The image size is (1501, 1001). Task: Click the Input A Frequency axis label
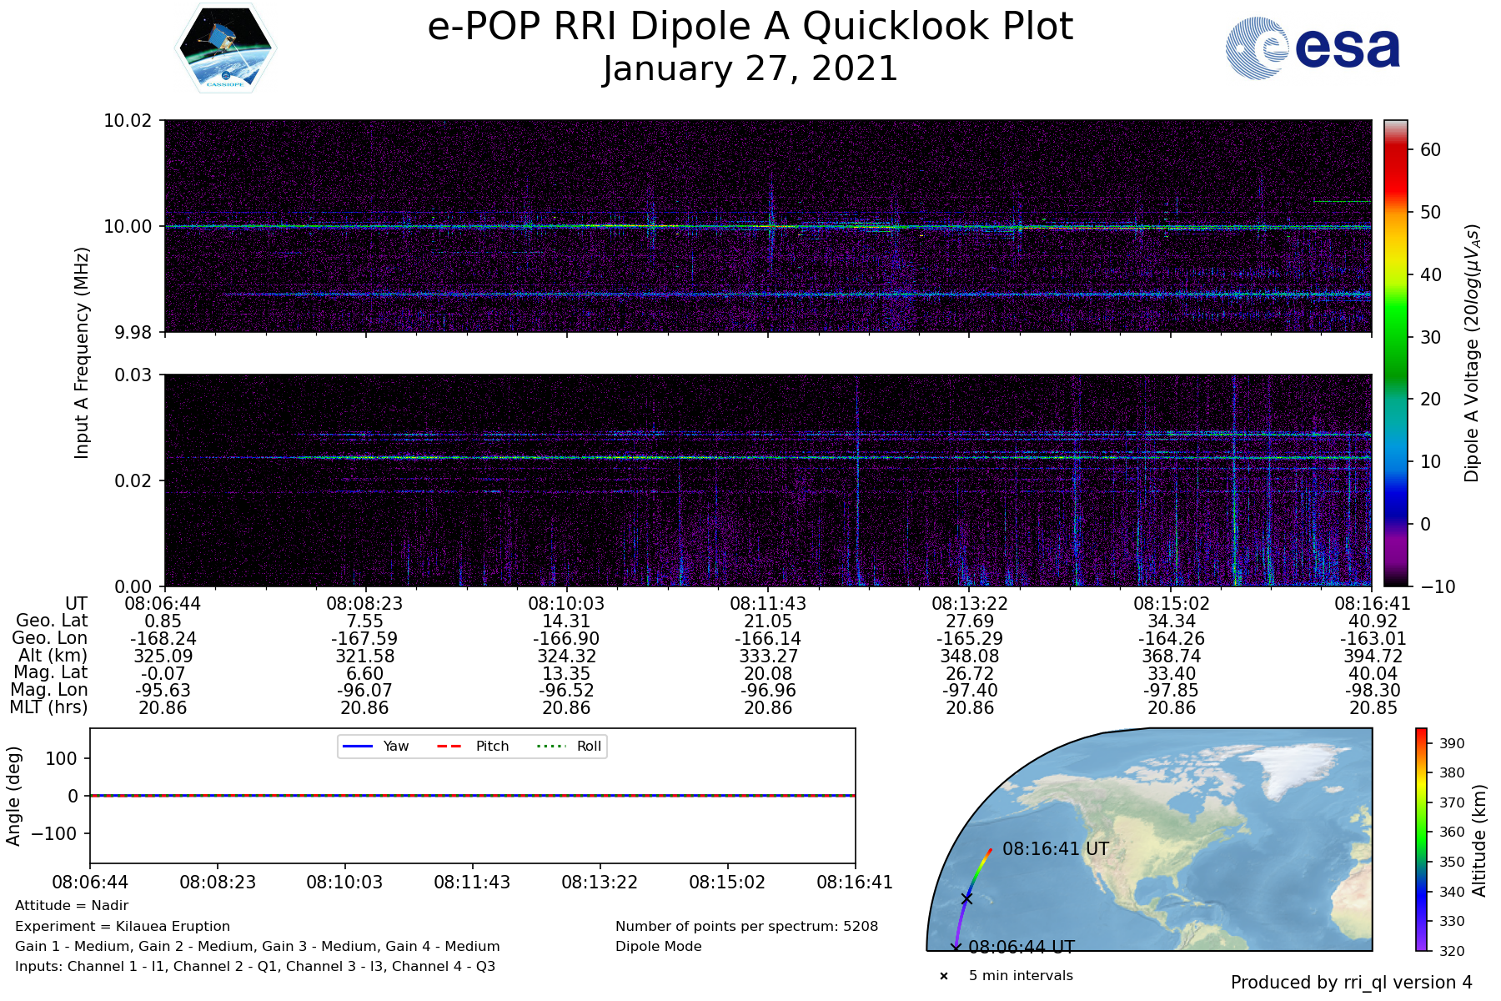click(82, 353)
